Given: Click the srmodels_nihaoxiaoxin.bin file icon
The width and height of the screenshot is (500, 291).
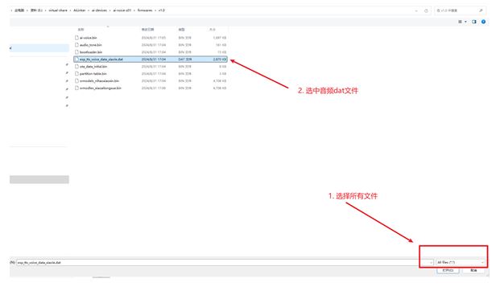Looking at the screenshot, I should 76,81.
